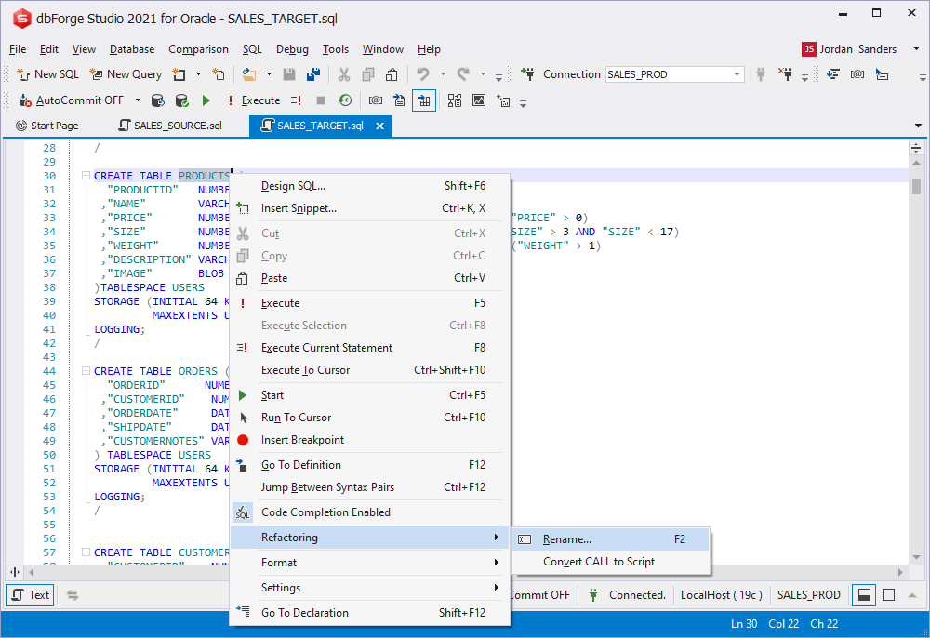Choose Insert Snippet... in context menu
This screenshot has height=638, width=930.
[x=369, y=208]
